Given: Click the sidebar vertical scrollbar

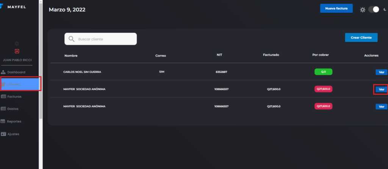Looking at the screenshot, I should click(41, 60).
